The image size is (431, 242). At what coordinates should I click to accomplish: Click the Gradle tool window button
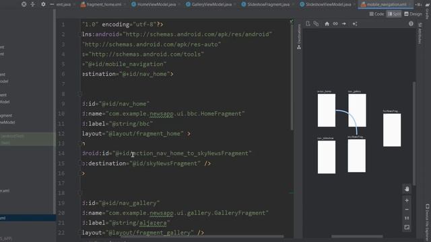coord(428,10)
